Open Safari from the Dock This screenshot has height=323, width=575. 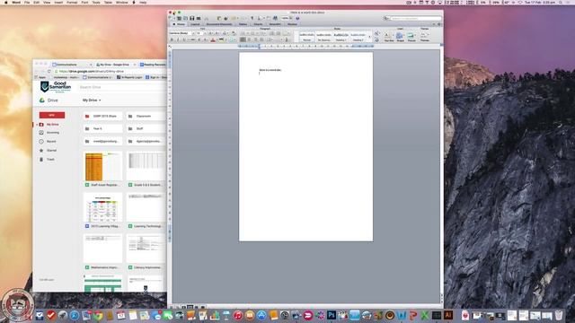[75, 315]
